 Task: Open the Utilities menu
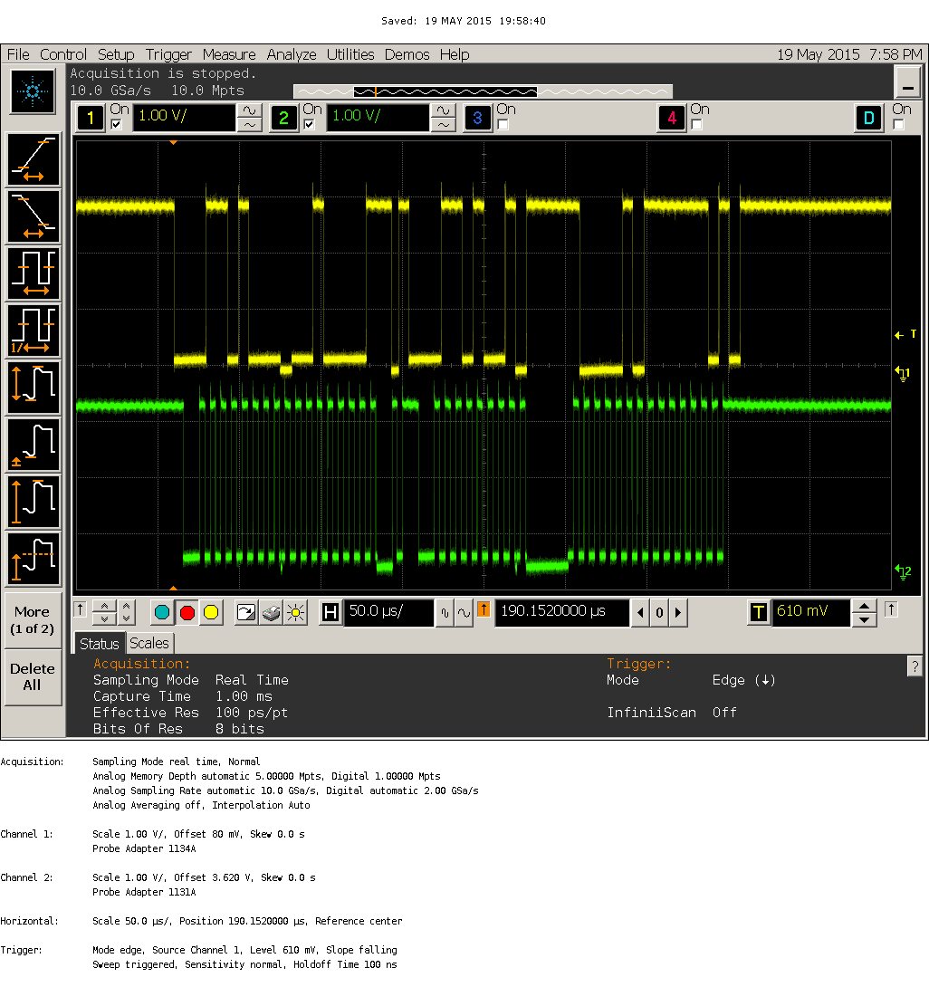350,54
